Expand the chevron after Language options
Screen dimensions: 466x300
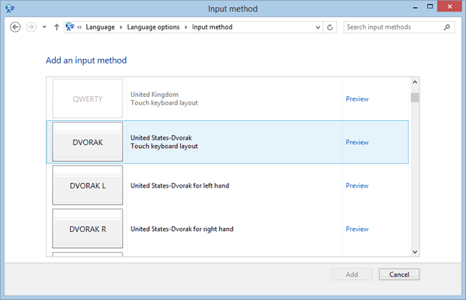coord(186,27)
